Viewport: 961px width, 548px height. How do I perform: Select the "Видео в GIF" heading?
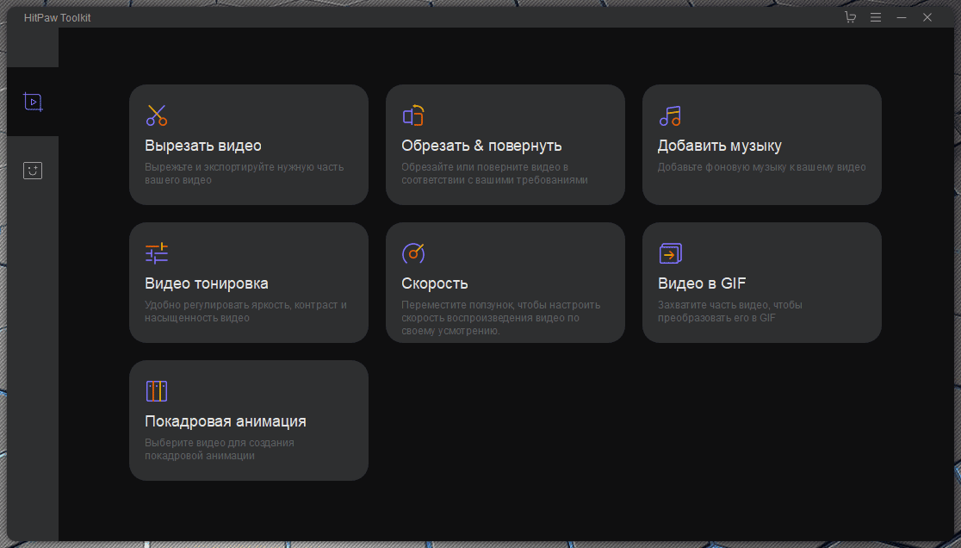point(701,283)
